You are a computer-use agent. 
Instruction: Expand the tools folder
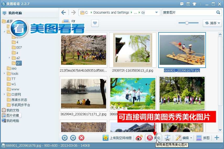(4, 73)
